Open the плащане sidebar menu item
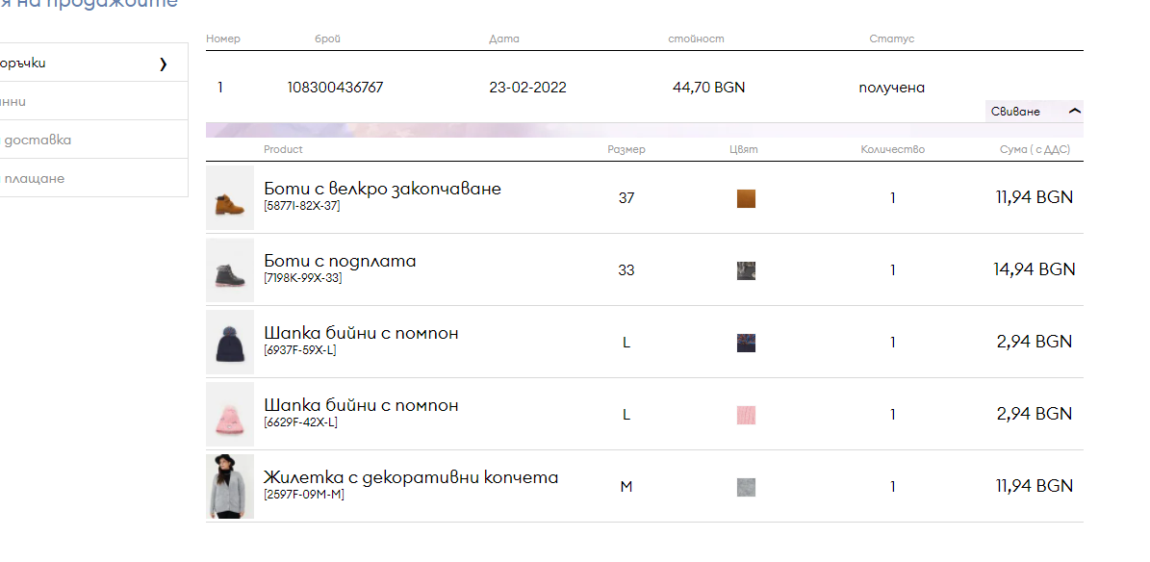 (x=34, y=178)
